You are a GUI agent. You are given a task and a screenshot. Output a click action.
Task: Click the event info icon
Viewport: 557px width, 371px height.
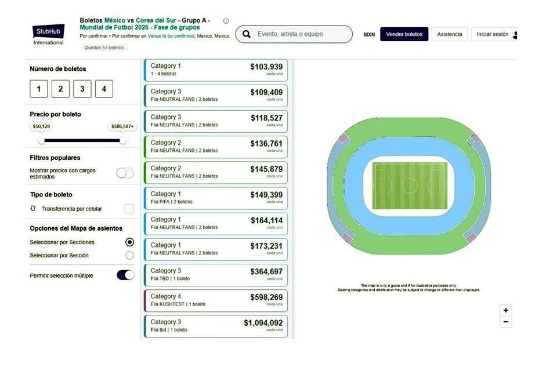[226, 21]
